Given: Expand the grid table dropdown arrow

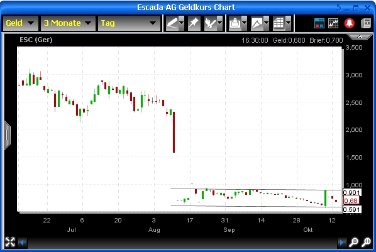Looking at the screenshot, I should [288, 23].
